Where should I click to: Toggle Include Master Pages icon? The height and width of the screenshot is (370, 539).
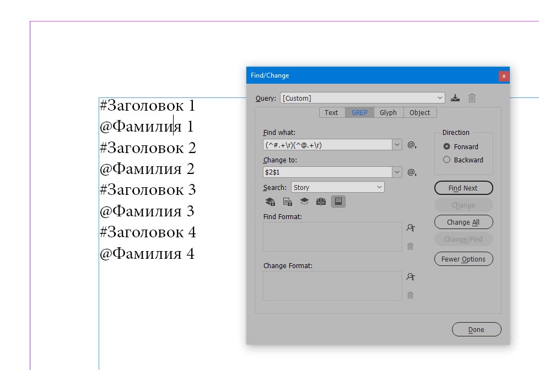point(321,202)
